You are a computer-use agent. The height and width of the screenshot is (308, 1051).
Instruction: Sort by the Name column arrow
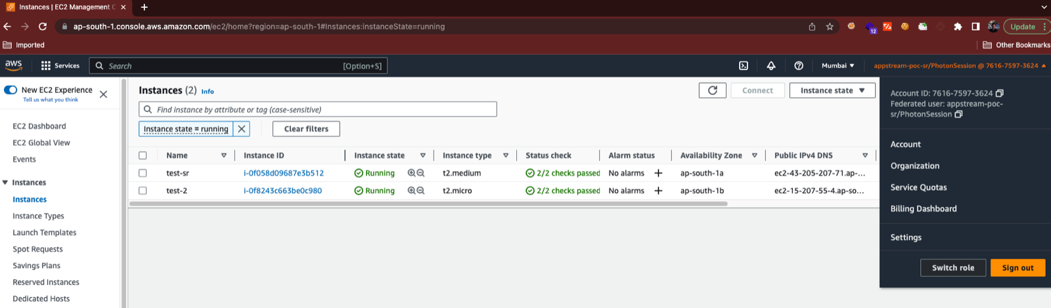[x=224, y=155]
